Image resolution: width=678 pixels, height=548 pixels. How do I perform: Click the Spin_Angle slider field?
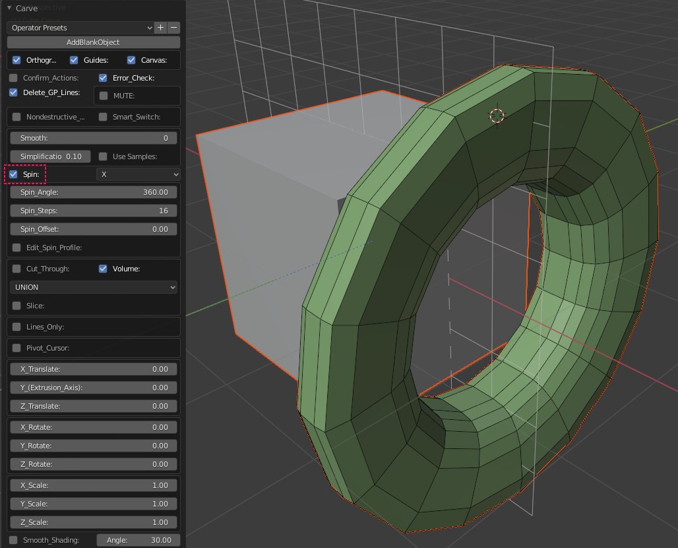94,192
